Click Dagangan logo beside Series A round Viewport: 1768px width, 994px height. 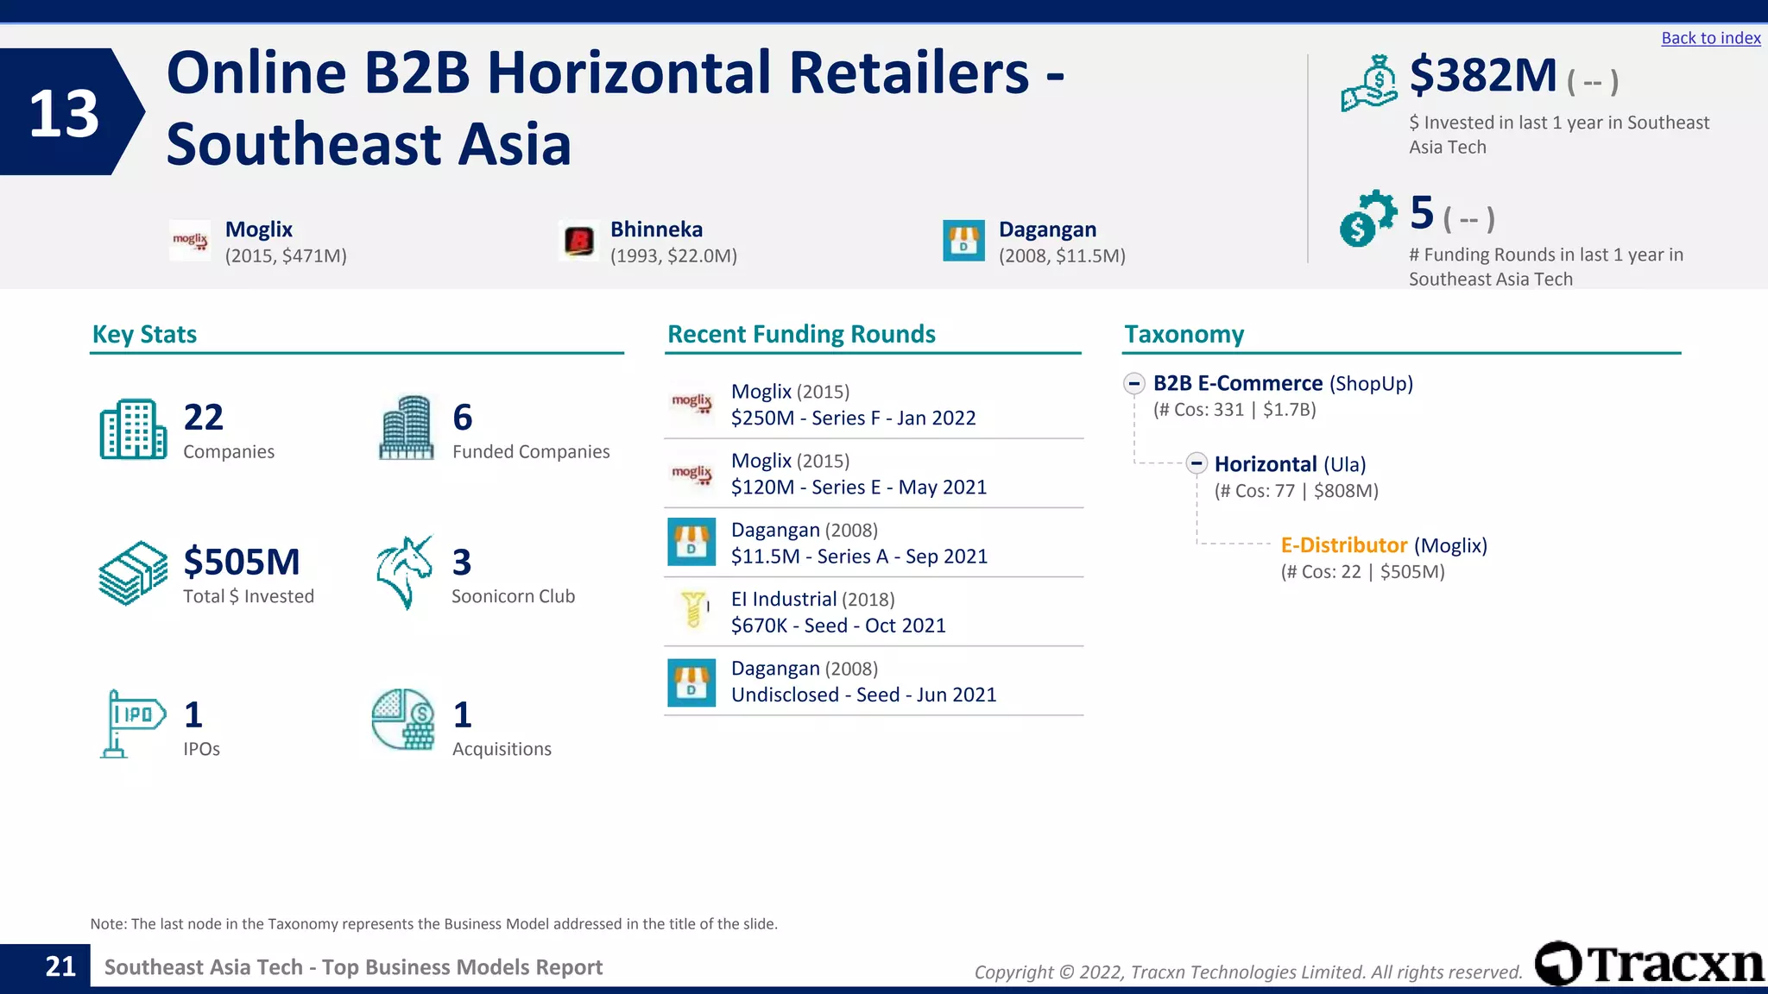691,542
